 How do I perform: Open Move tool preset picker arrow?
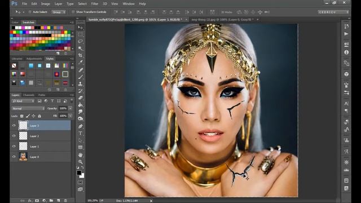pyautogui.click(x=24, y=12)
